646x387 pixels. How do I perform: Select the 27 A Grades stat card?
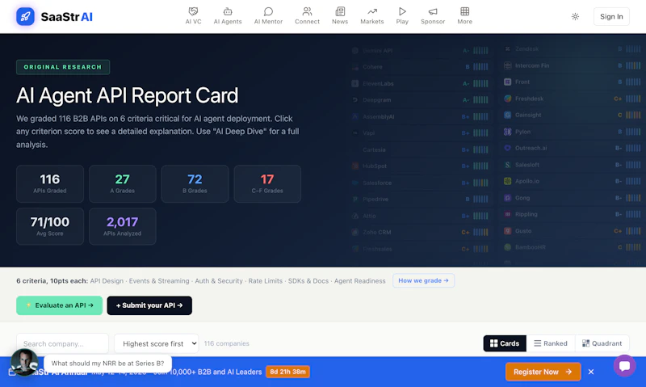click(x=123, y=184)
